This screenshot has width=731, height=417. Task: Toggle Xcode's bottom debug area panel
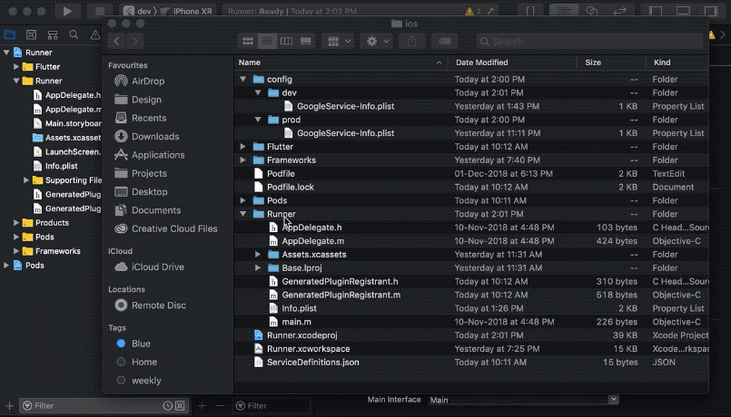coord(683,11)
